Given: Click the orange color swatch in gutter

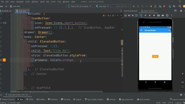Looking at the screenshot, I should pyautogui.click(x=4, y=60).
